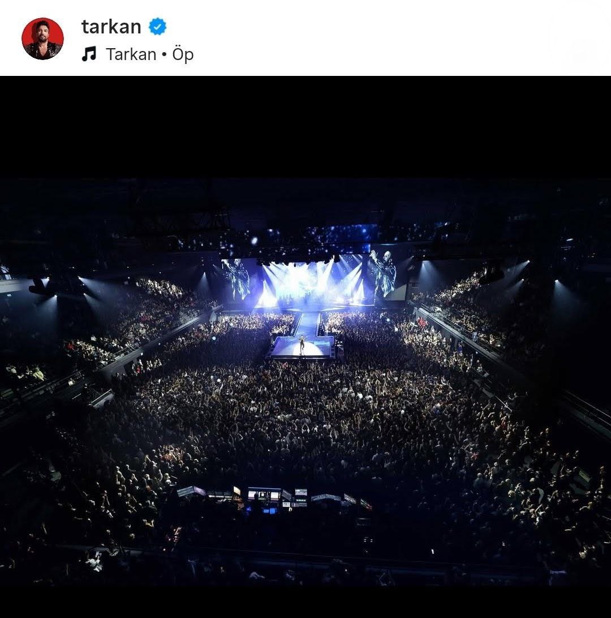
Task: Click the artist name Tarkan in audio line
Action: pyautogui.click(x=131, y=54)
